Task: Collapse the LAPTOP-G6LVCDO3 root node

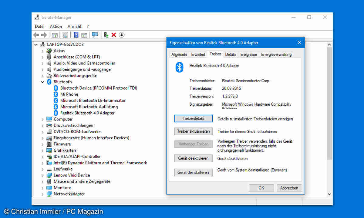Action: [36, 45]
